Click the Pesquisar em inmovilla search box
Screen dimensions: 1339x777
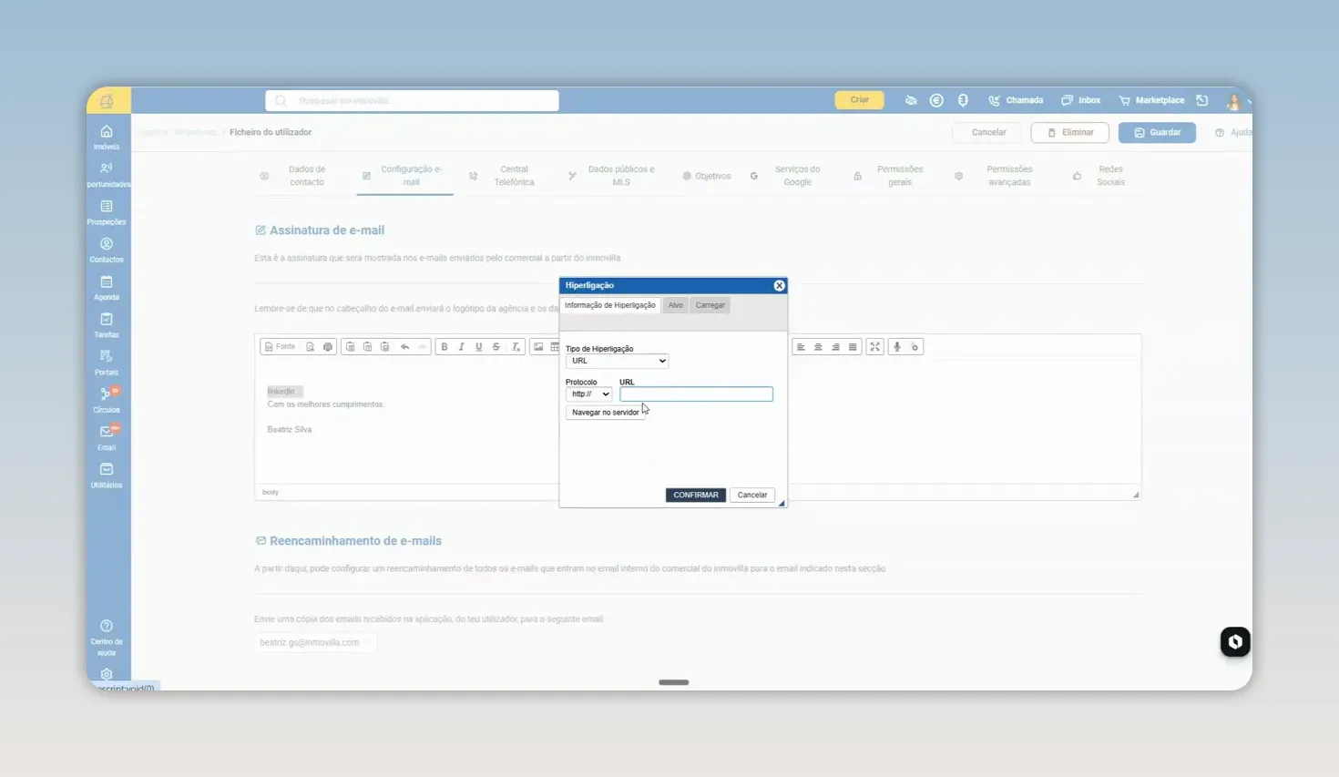(x=412, y=101)
